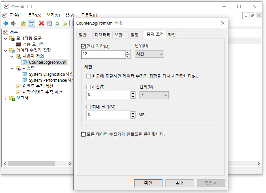
Task: Click the 시작 이벤트 추적 세션 folder icon
Action: pos(18,92)
